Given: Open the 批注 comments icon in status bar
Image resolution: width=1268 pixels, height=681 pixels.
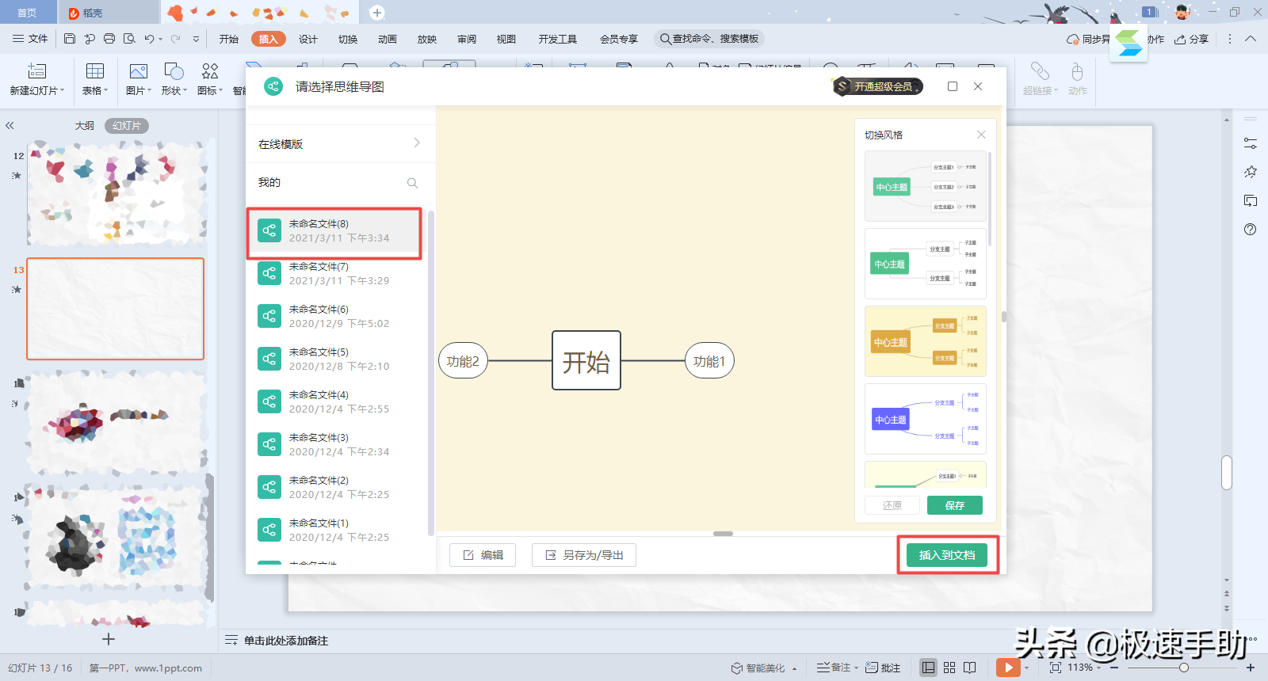Looking at the screenshot, I should click(883, 668).
